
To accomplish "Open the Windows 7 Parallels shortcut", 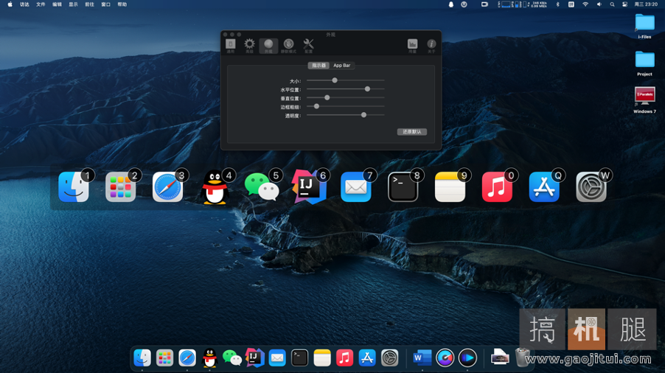I will (644, 100).
